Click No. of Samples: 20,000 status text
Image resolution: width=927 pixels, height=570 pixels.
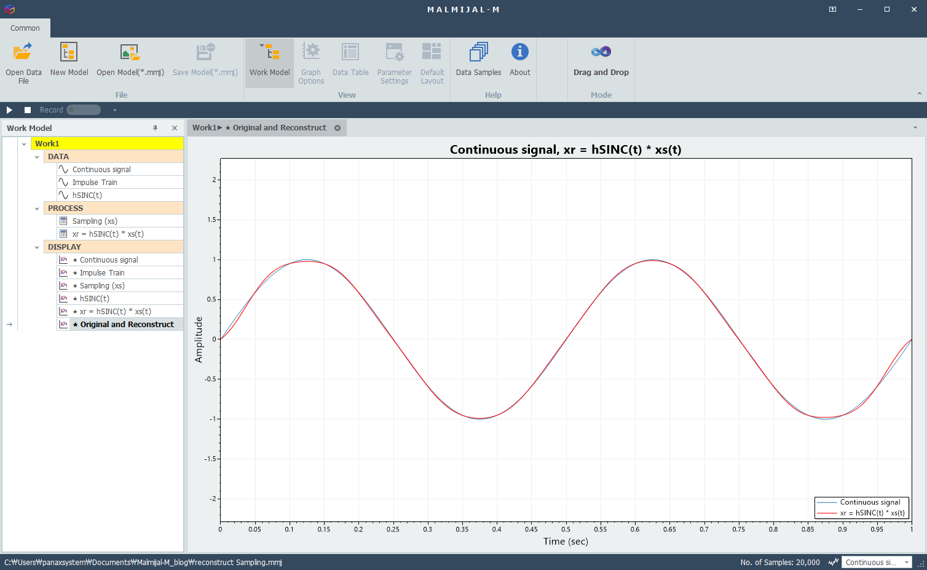tap(780, 562)
